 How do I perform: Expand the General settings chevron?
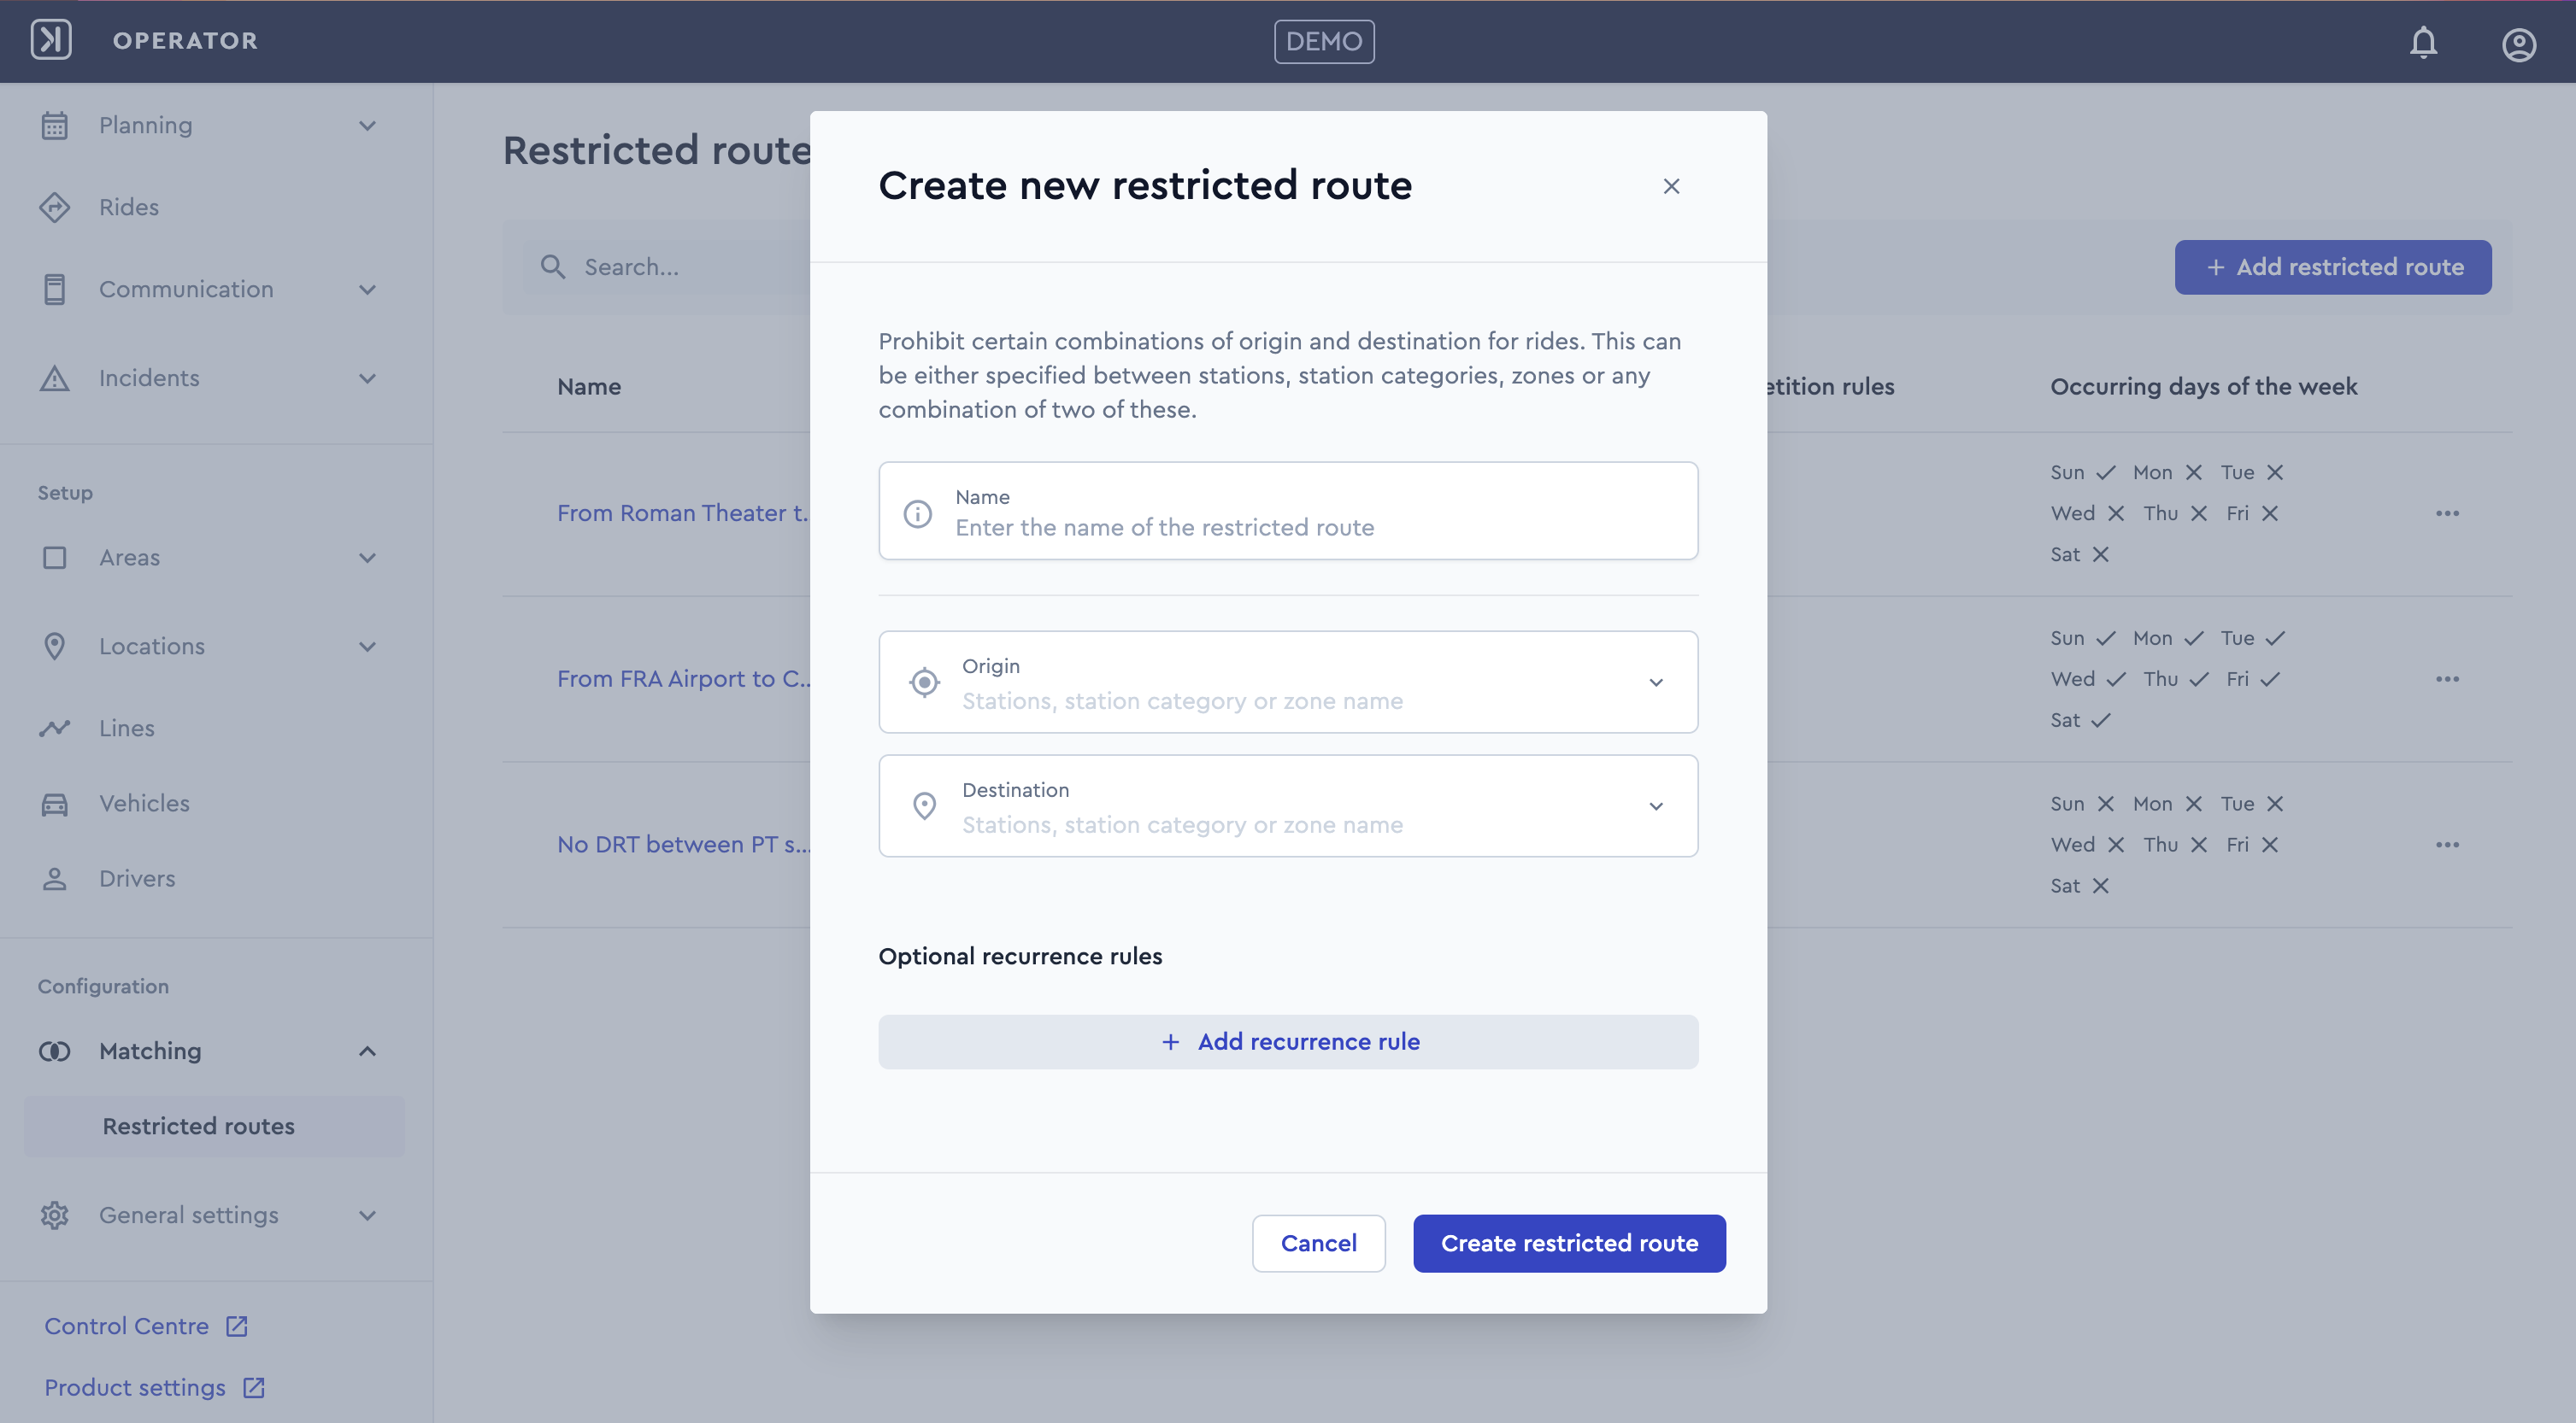[367, 1216]
